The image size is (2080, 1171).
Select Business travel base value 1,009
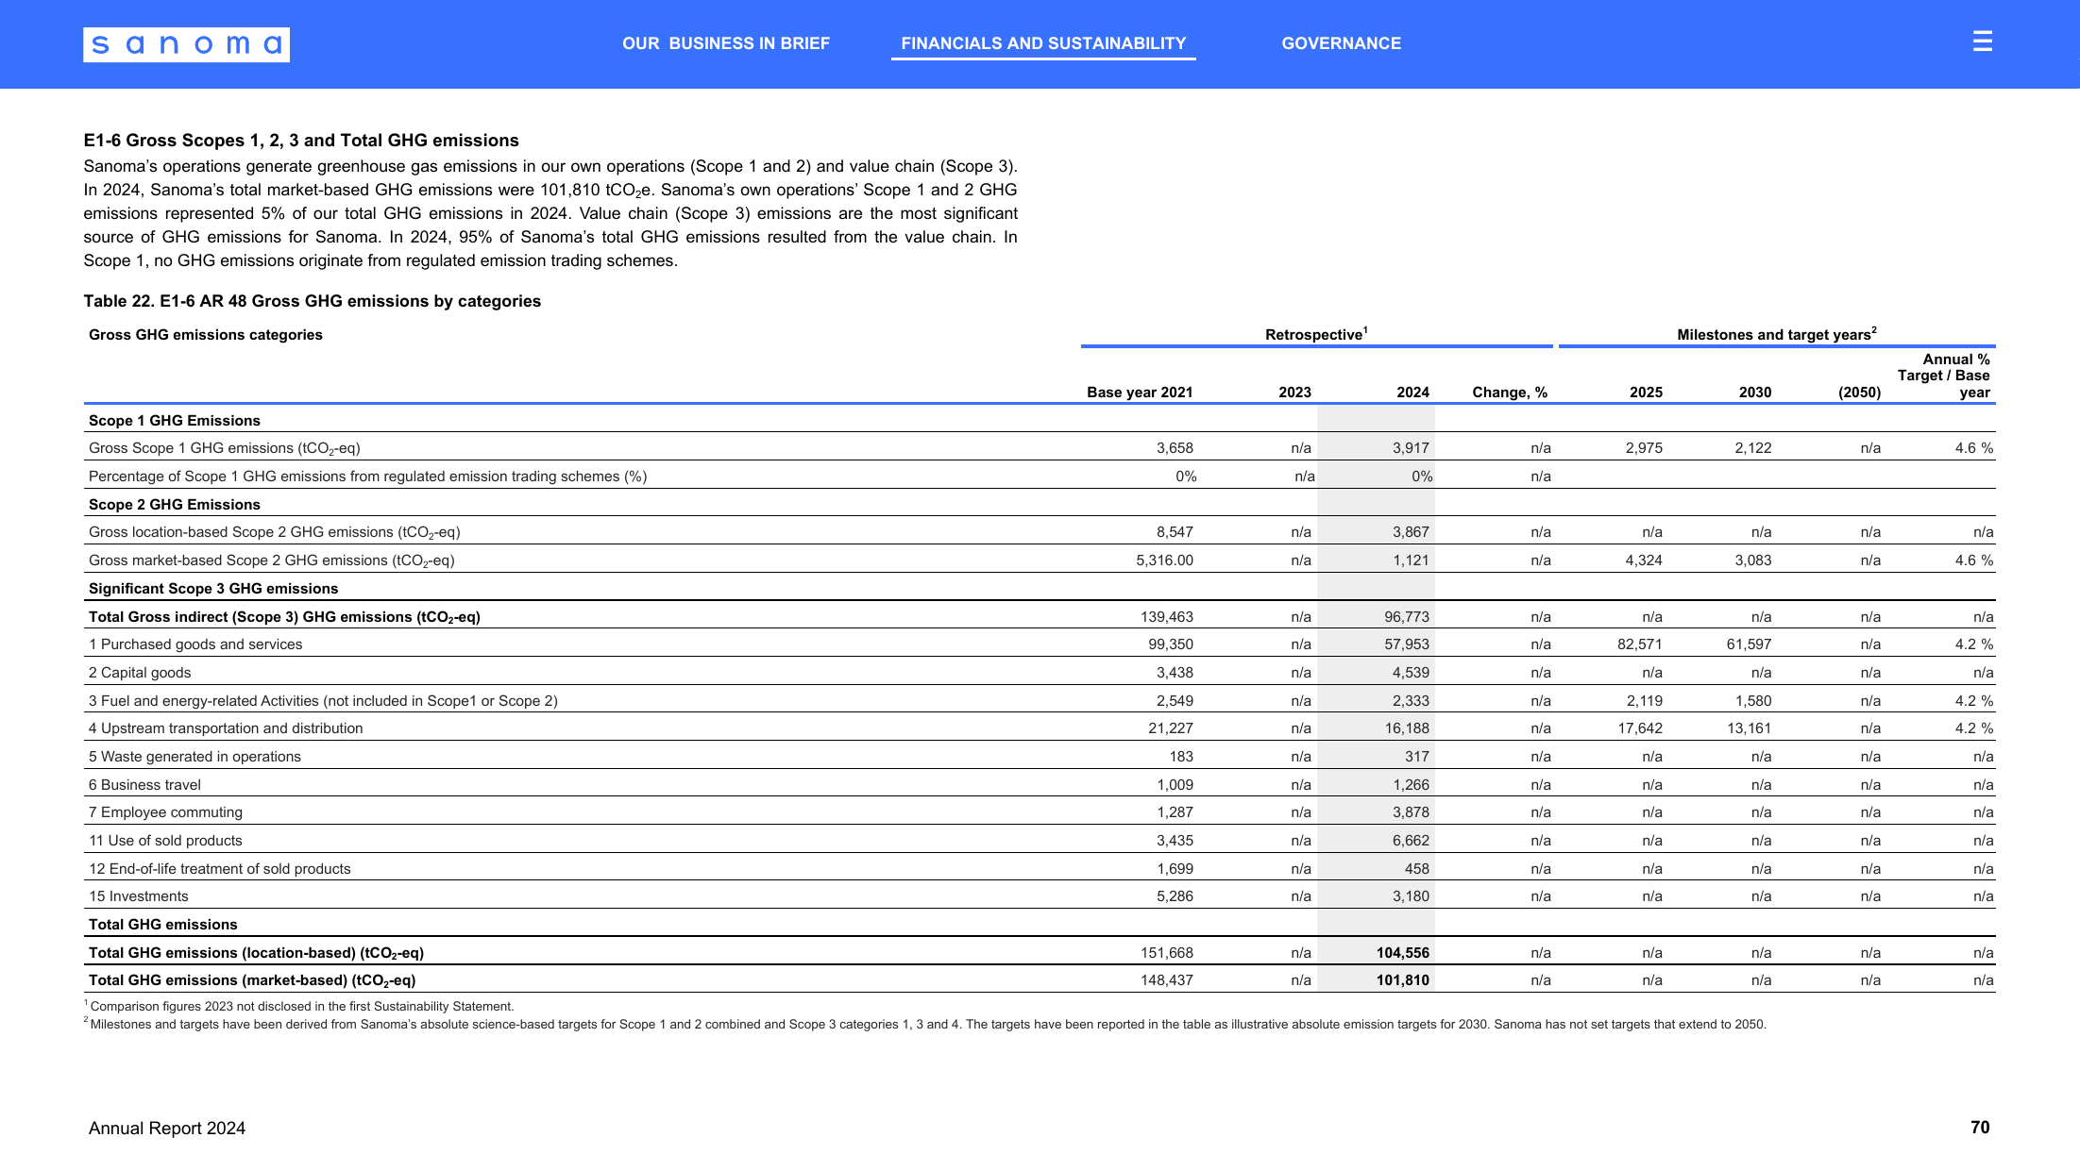pyautogui.click(x=1175, y=785)
